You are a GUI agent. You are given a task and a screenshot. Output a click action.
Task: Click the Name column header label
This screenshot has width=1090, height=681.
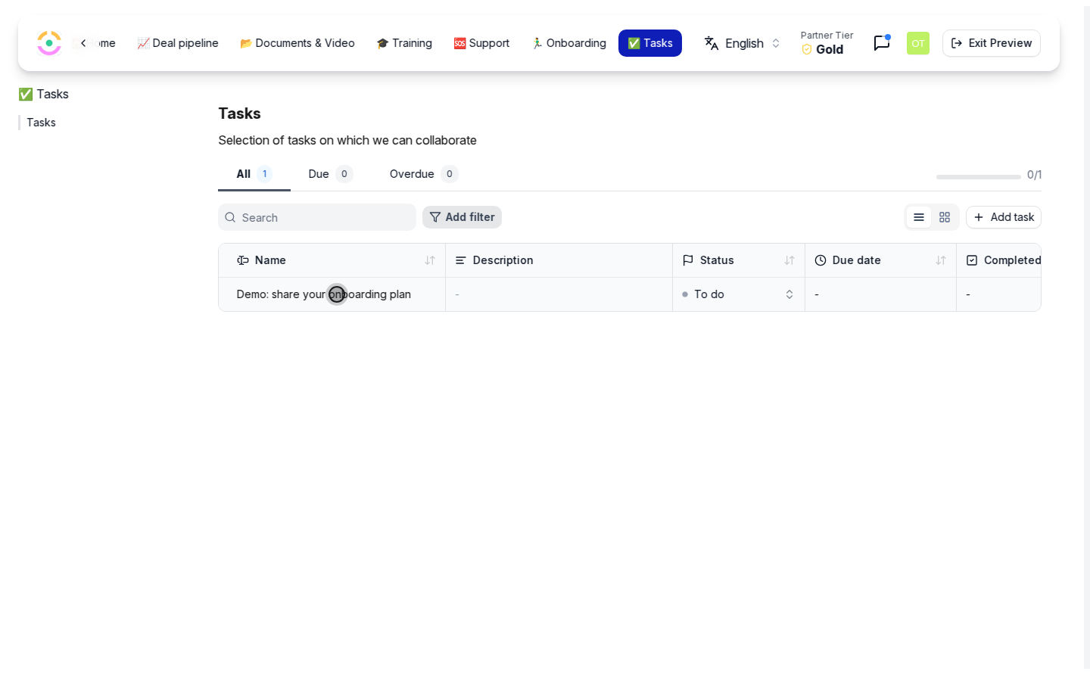tap(270, 260)
